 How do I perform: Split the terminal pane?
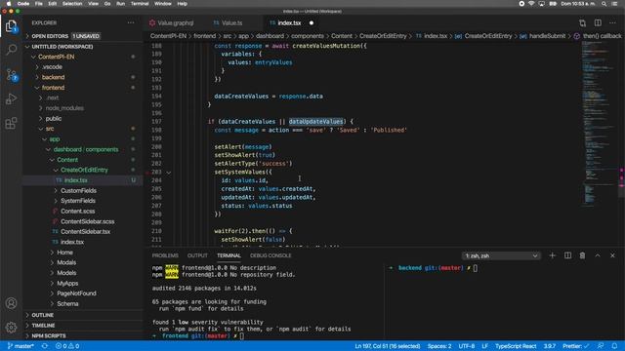tap(567, 255)
